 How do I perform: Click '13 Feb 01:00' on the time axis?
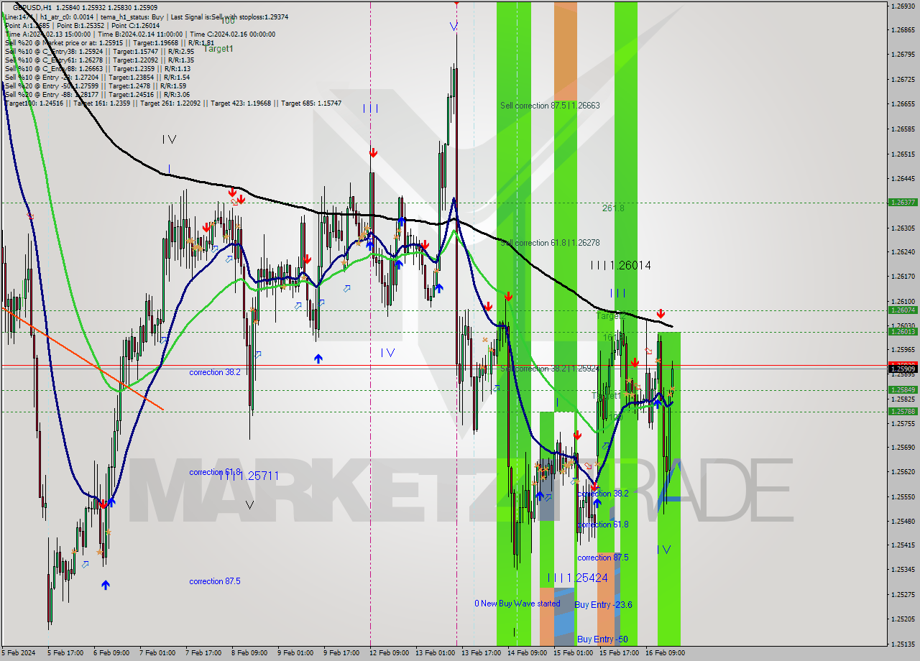click(435, 653)
